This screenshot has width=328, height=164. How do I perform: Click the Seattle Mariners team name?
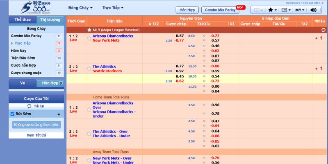[107, 71]
